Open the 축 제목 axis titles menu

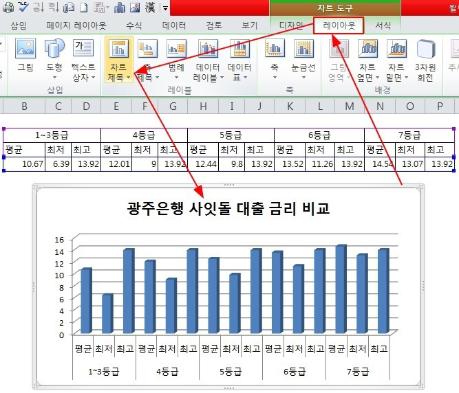pyautogui.click(x=148, y=59)
